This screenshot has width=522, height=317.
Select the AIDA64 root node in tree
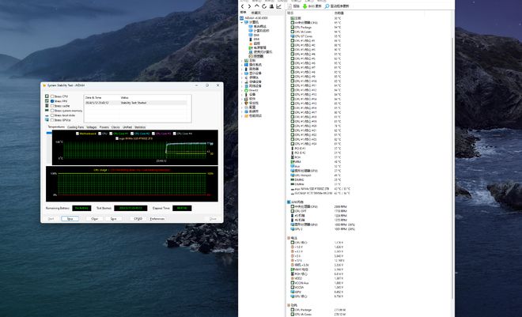tap(254, 18)
